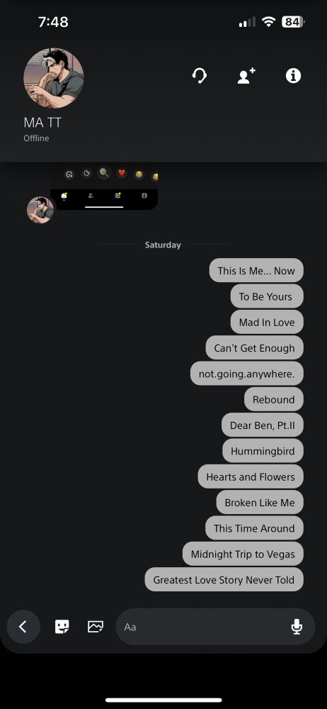Tap the add player icon
327x709 pixels.
[246, 76]
